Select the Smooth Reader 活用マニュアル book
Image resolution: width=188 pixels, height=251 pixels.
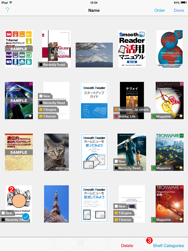pyautogui.click(x=132, y=49)
